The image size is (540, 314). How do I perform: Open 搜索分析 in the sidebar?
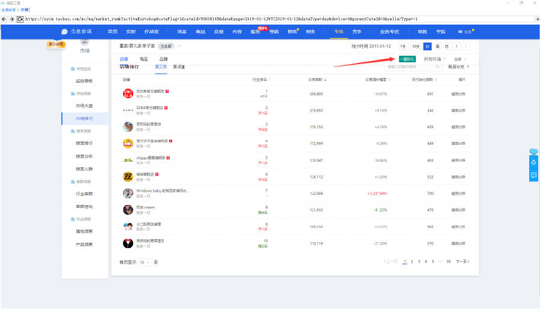click(85, 156)
